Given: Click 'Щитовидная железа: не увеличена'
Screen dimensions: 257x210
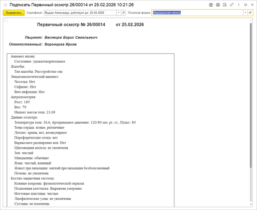Looking at the screenshot, I should pos(41,148).
